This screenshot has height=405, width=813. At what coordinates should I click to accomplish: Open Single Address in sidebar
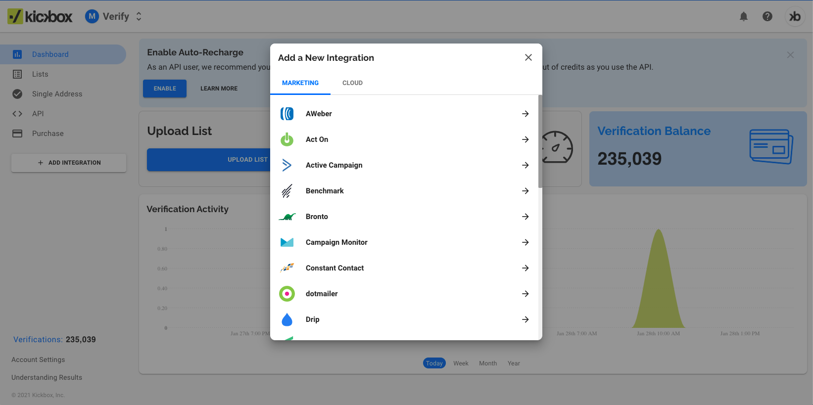63,94
